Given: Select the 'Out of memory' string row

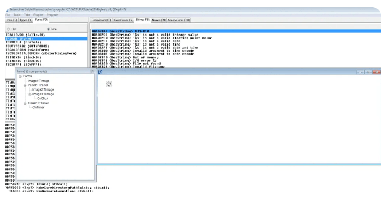Looking at the screenshot, I should tap(236, 57).
